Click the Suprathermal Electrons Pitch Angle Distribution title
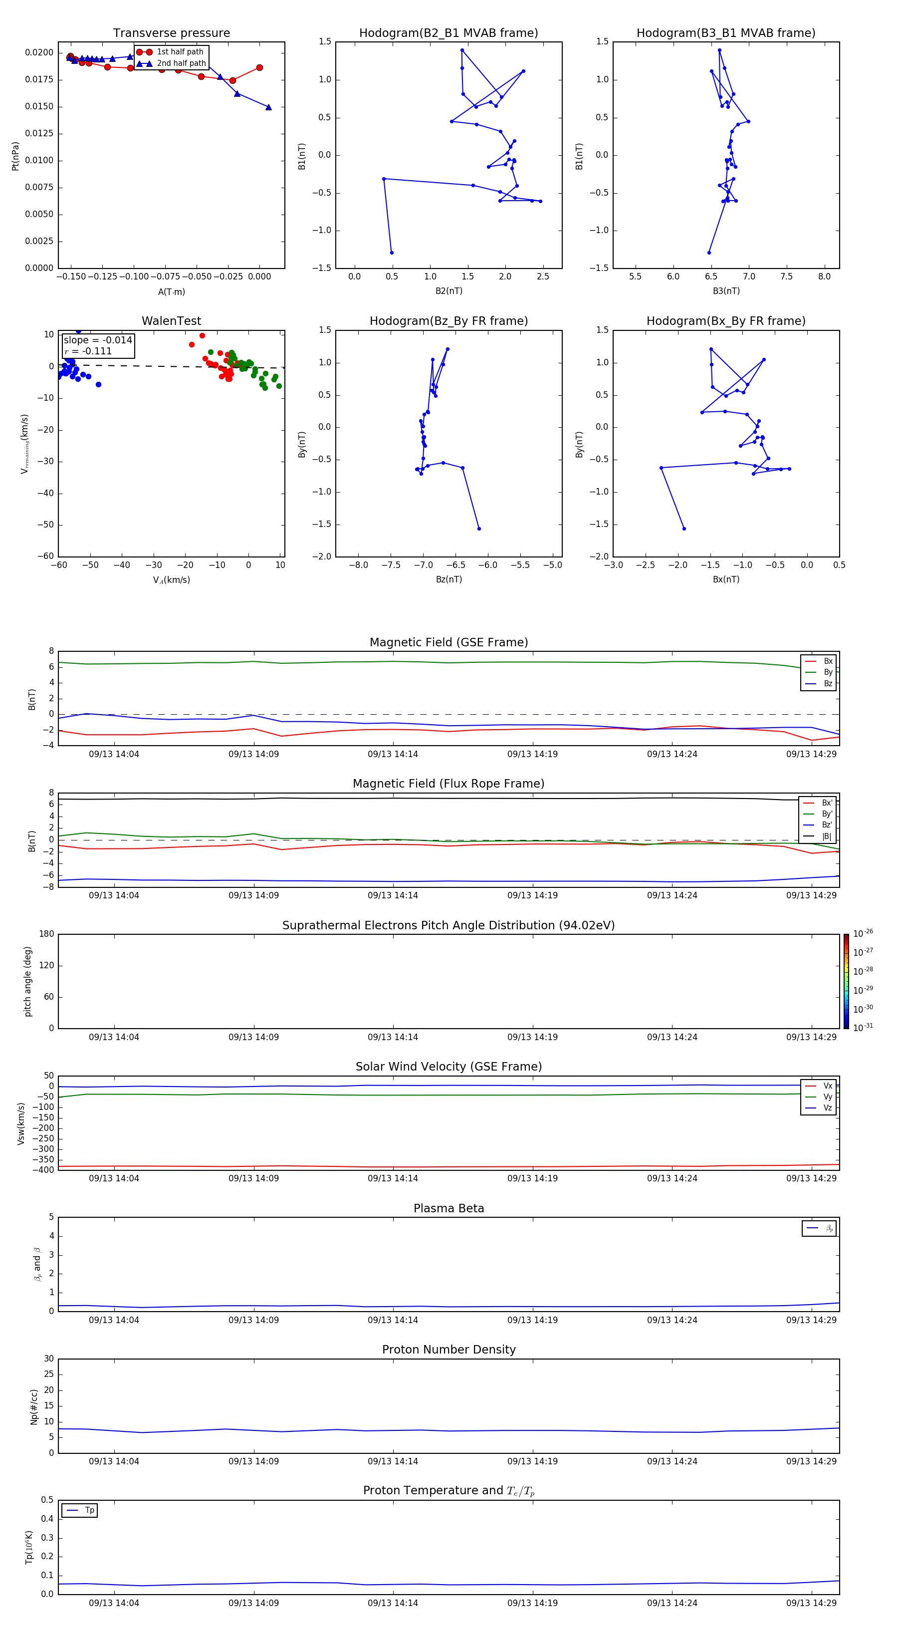898x1647 pixels. 449,926
